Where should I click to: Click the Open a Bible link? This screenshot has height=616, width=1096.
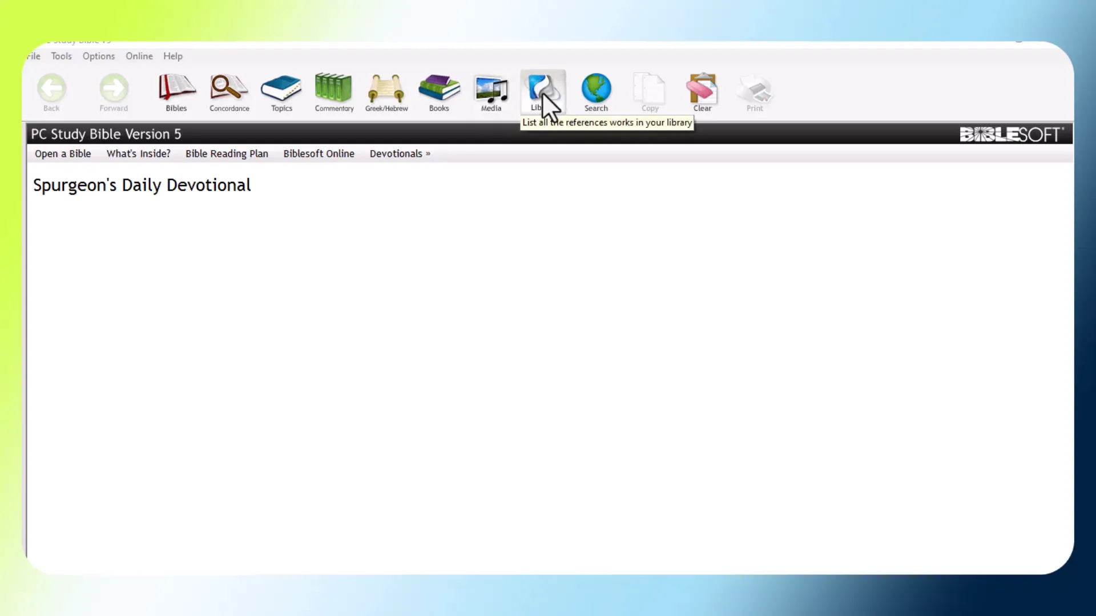63,153
